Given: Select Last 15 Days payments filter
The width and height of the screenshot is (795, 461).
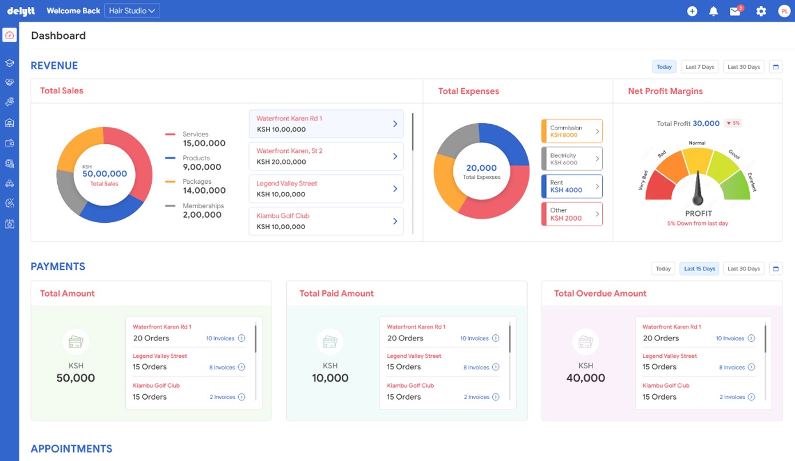Looking at the screenshot, I should point(699,269).
